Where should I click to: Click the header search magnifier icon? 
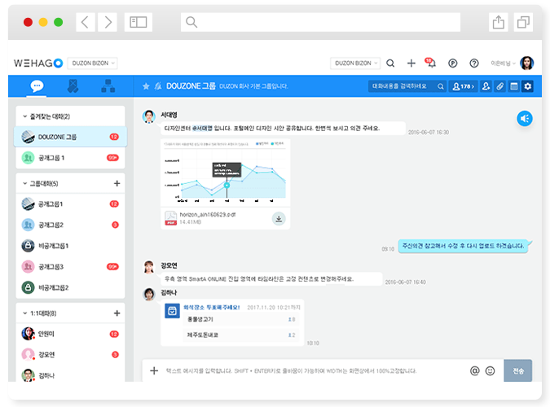(x=390, y=63)
